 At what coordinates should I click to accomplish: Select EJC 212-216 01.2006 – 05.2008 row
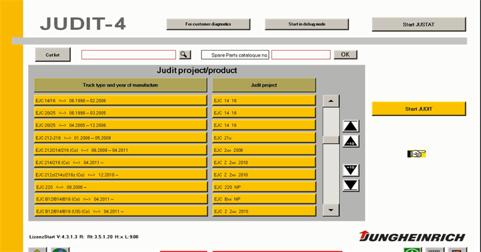[x=120, y=138]
